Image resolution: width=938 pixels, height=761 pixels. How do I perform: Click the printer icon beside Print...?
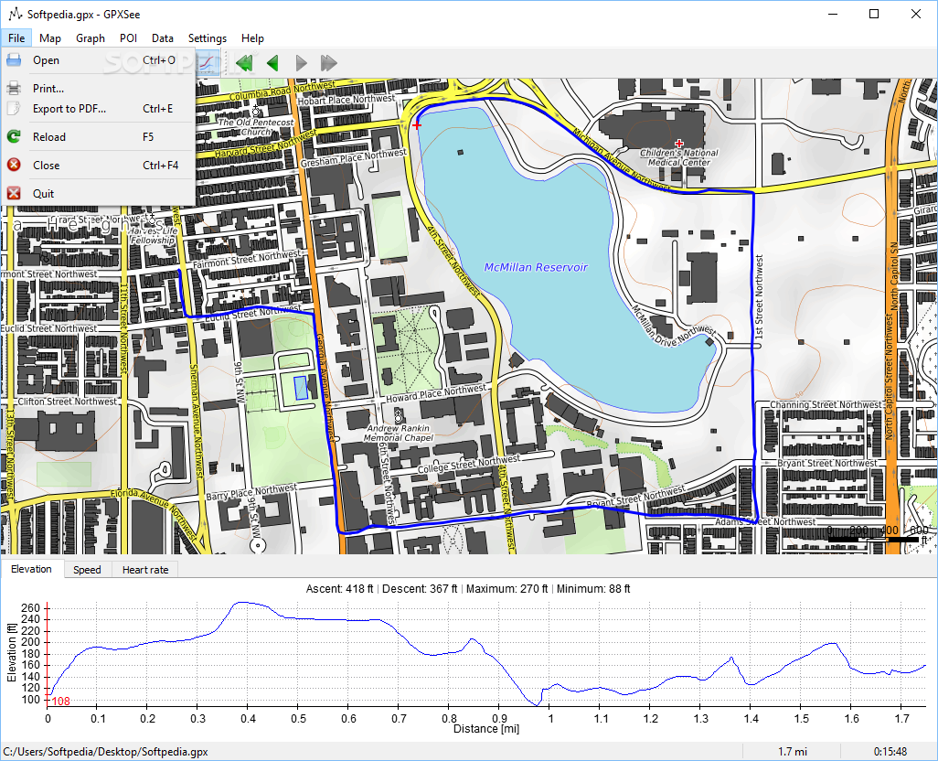point(14,89)
